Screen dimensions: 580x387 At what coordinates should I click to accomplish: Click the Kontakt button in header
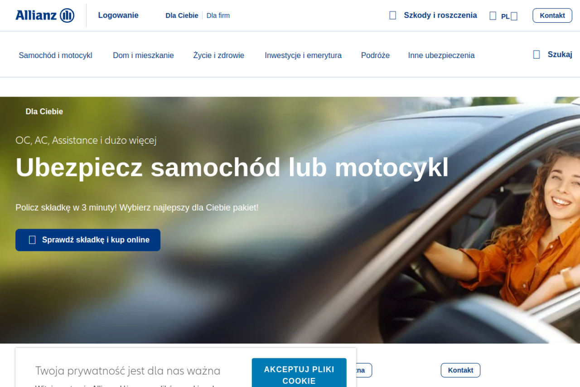click(x=552, y=15)
